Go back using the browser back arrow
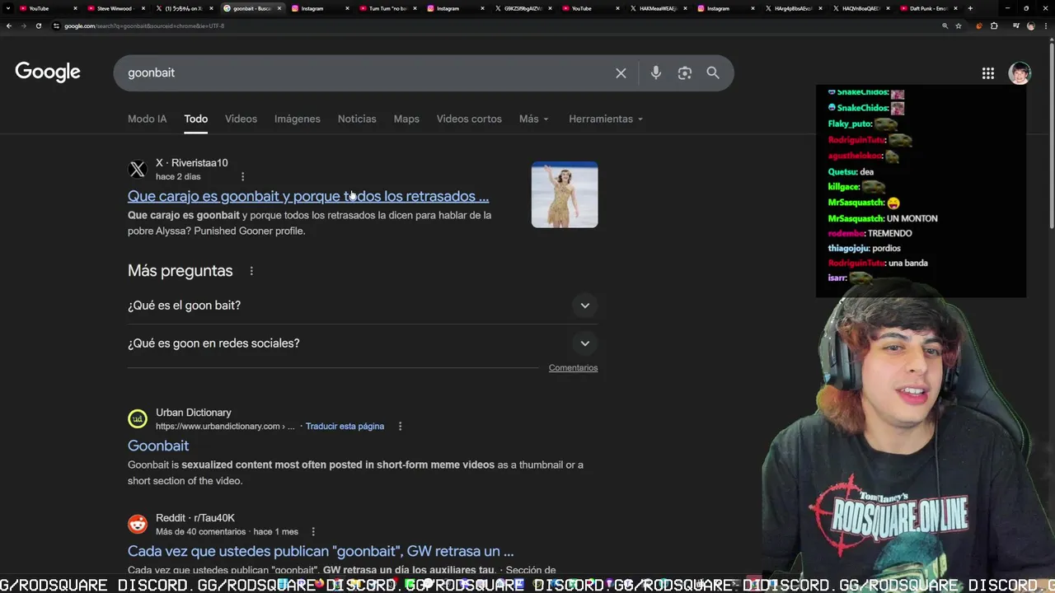 [8, 26]
